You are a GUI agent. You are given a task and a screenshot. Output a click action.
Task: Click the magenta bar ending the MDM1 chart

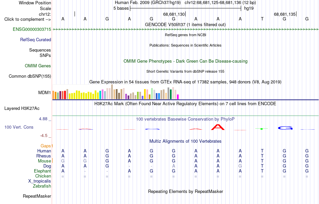tap(178, 97)
